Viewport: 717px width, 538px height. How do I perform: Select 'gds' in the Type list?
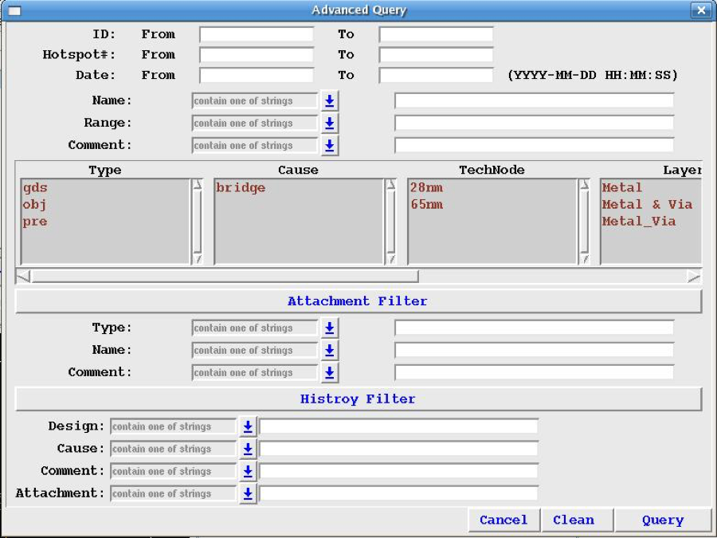[x=35, y=188]
